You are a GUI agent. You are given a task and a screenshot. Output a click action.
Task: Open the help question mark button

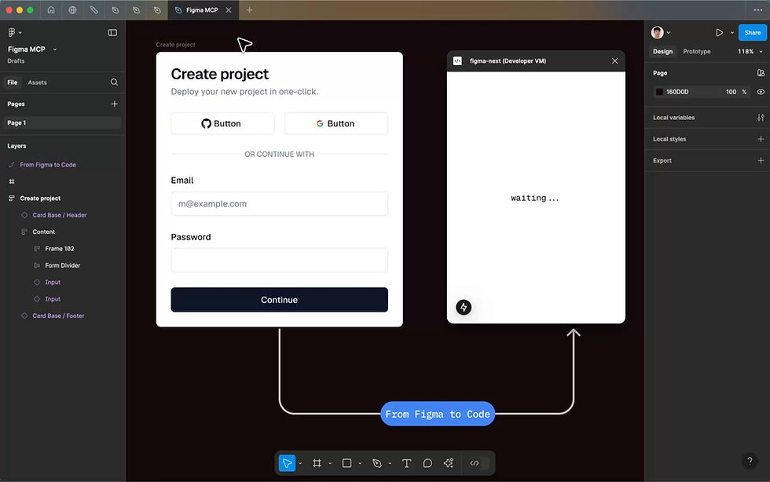[750, 460]
